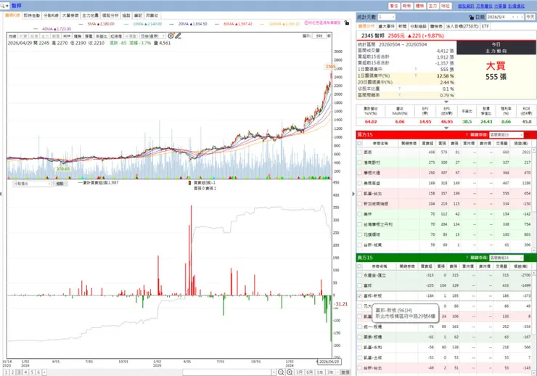The width and height of the screenshot is (537, 376).
Task: Toggle select-all checkbox in 賣方15 table
Action: (359, 266)
